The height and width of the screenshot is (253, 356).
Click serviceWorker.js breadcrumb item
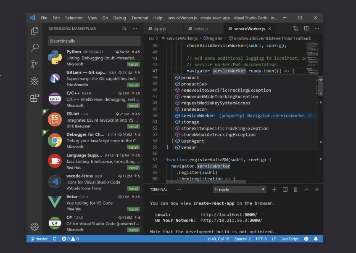[179, 38]
